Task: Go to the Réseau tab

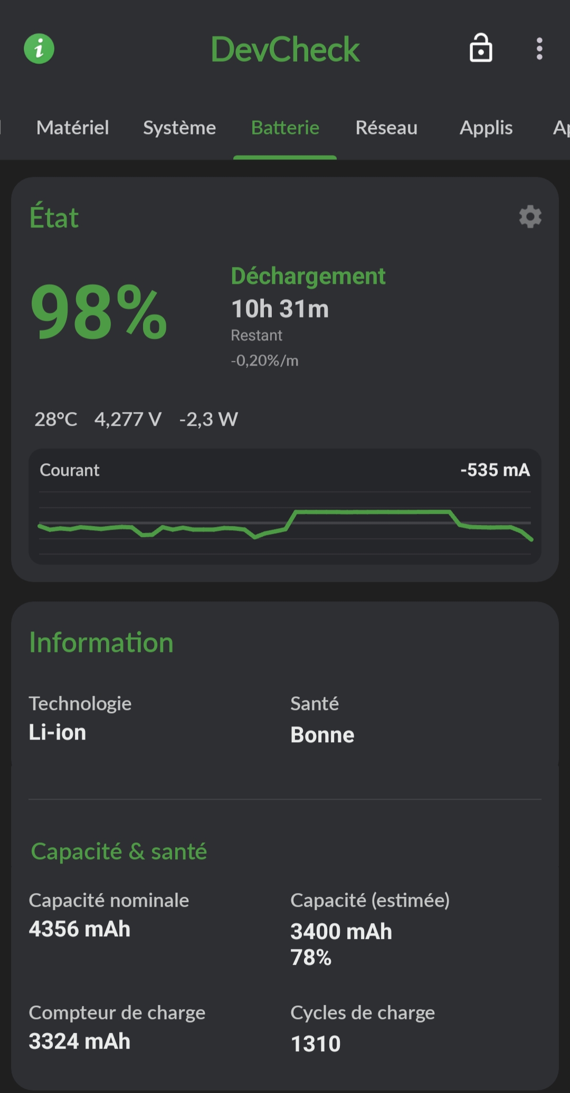Action: pos(386,128)
